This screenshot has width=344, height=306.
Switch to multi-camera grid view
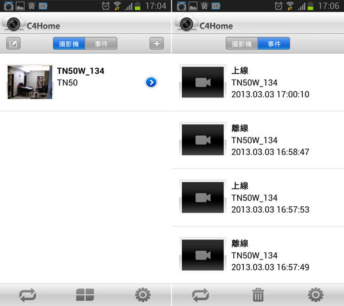pos(85,295)
